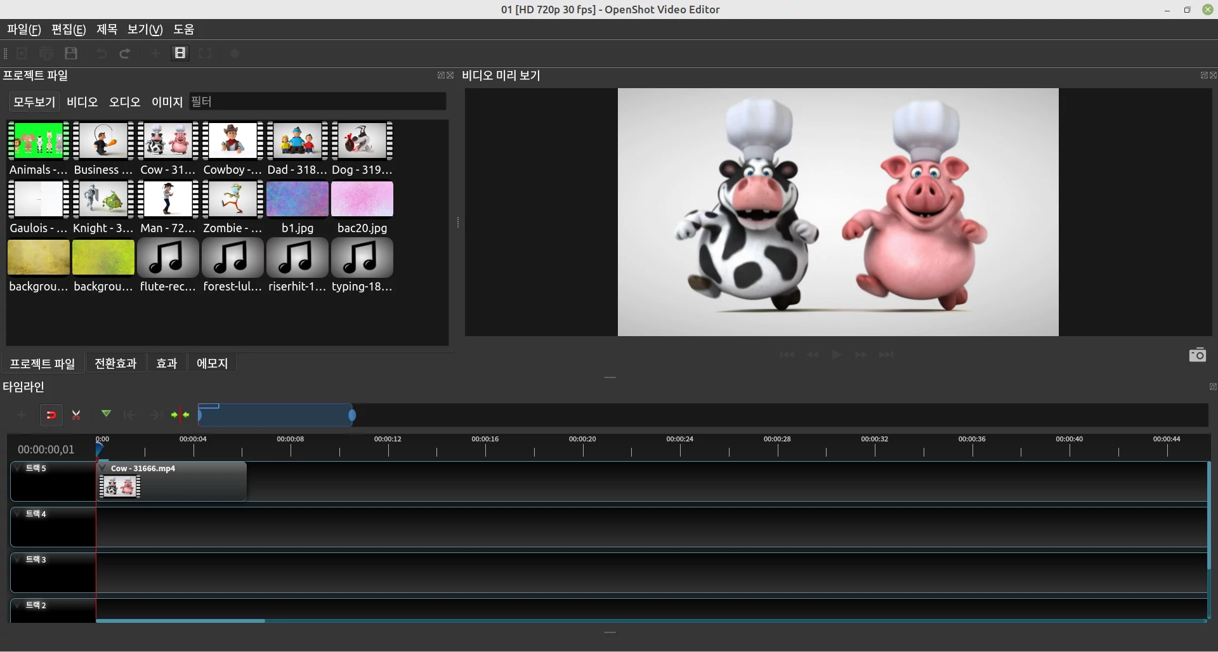Select the bottom 프로젝트 파일 tab

(43, 363)
